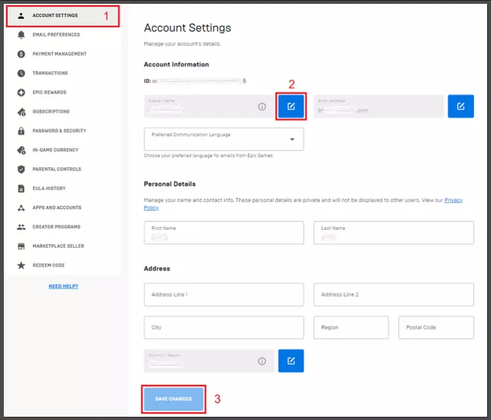Click the Save Changes button
491x420 pixels.
pyautogui.click(x=173, y=399)
